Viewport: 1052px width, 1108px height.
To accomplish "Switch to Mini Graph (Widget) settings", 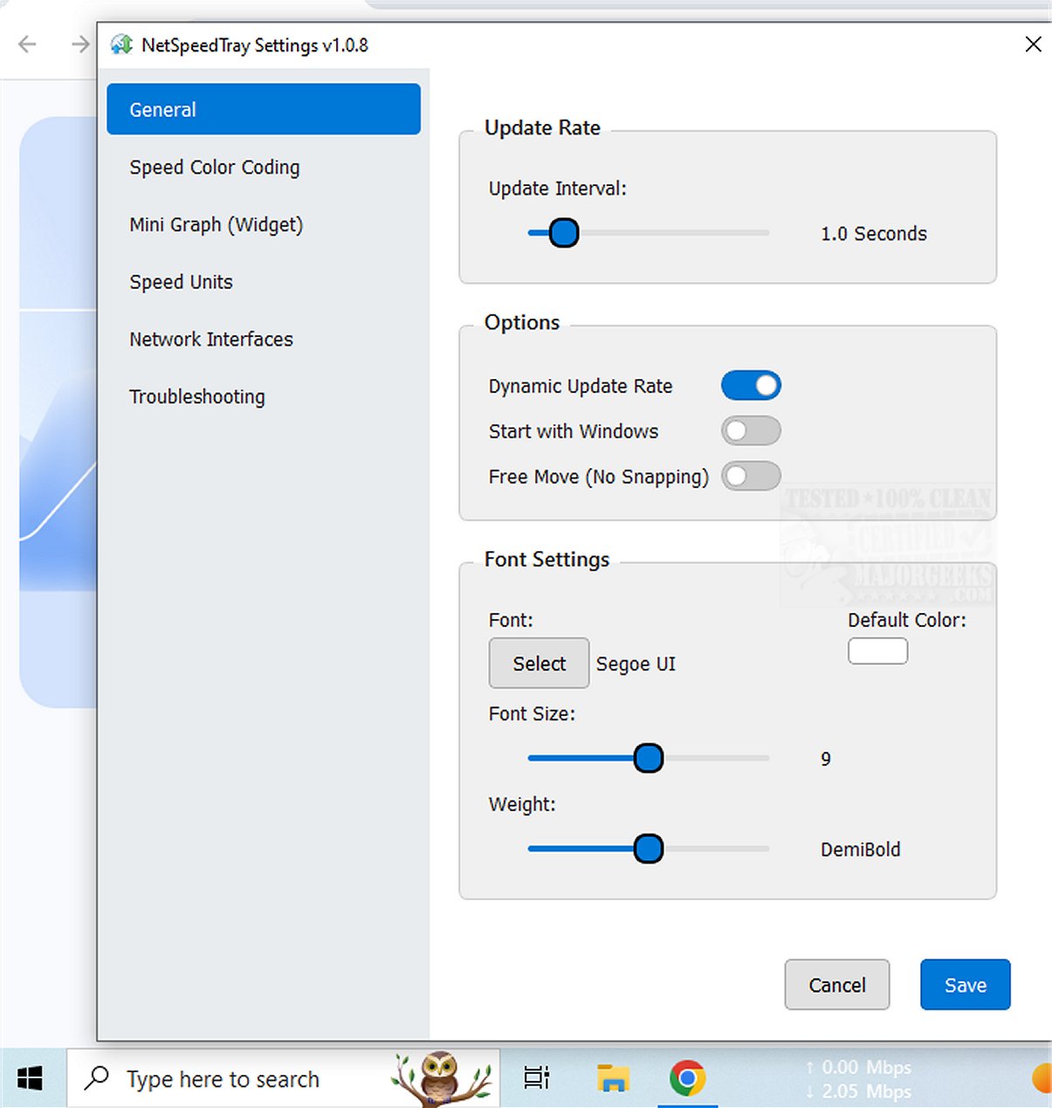I will tap(217, 225).
